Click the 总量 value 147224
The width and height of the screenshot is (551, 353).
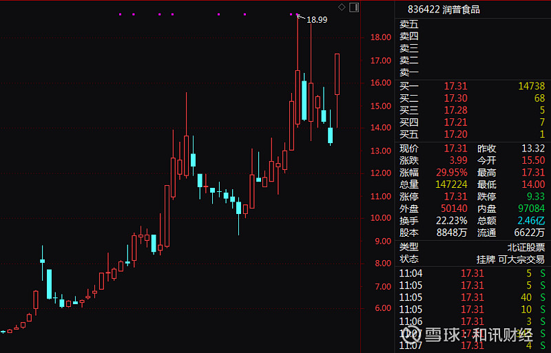tap(451, 184)
